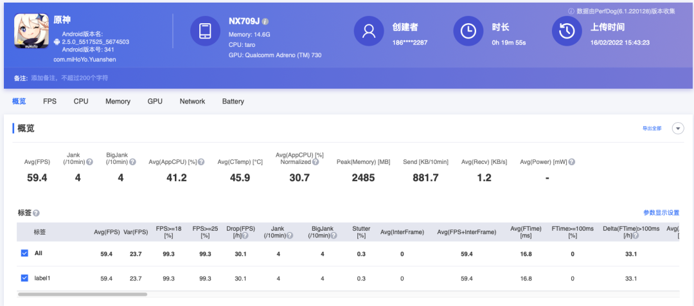The width and height of the screenshot is (694, 306).
Task: Click the upload time history icon
Action: click(567, 32)
